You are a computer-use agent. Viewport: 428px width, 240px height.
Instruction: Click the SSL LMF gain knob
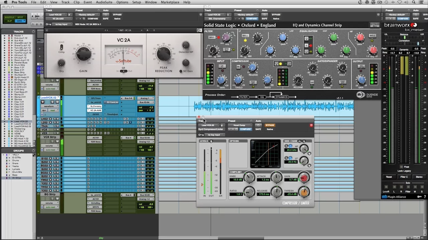pos(283,37)
